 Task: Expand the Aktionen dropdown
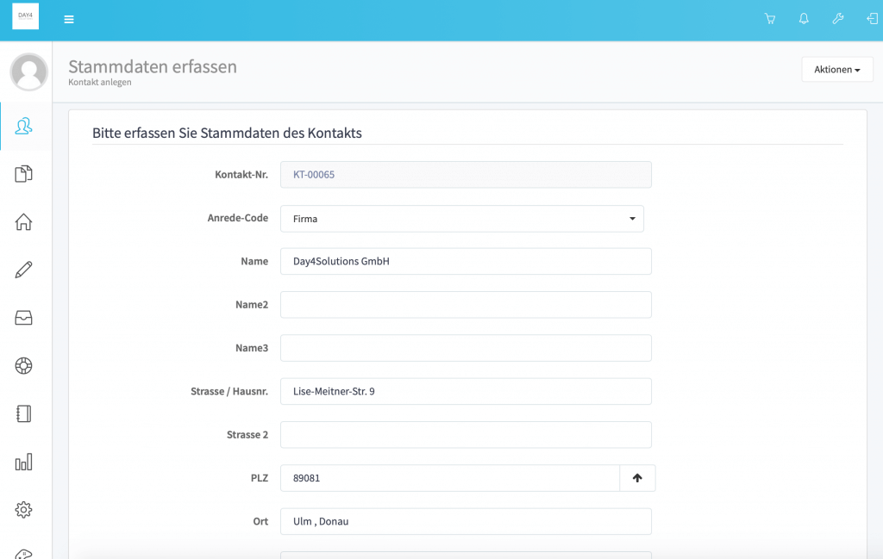pos(836,70)
